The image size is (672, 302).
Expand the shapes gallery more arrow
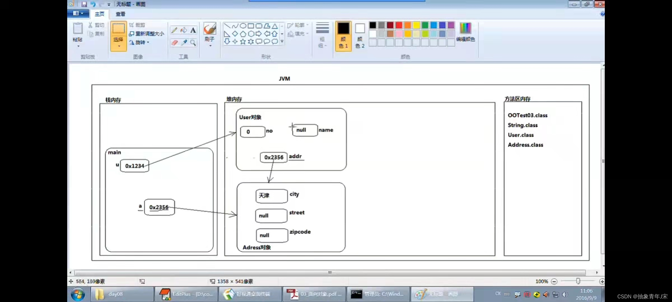pos(282,41)
